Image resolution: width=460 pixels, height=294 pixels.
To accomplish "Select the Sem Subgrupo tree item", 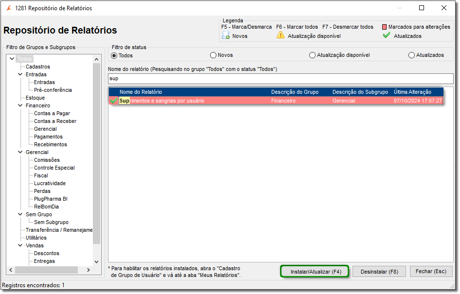I will (x=51, y=222).
